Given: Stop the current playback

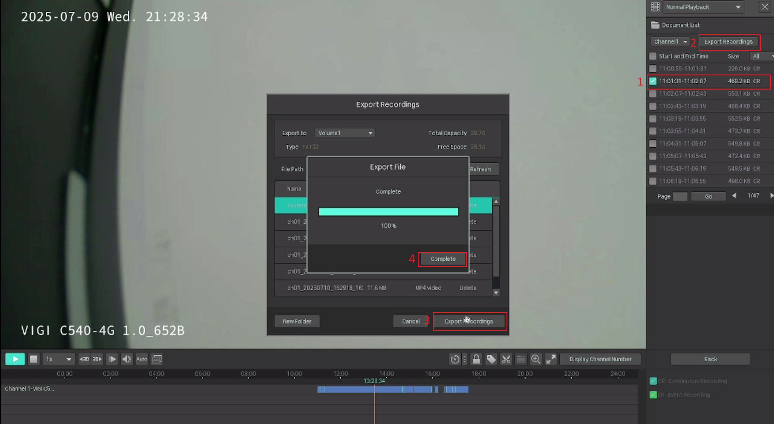Looking at the screenshot, I should pos(33,359).
